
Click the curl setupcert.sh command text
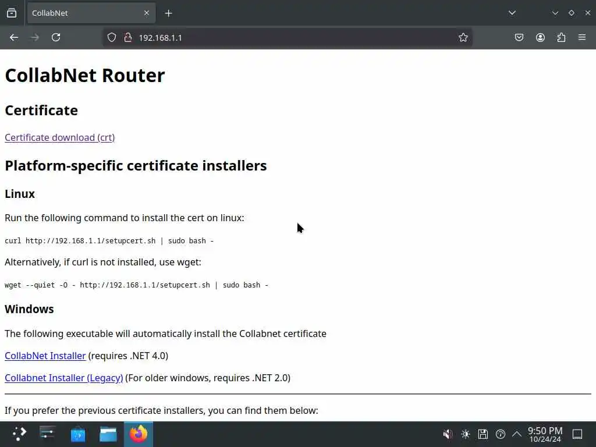coord(109,241)
